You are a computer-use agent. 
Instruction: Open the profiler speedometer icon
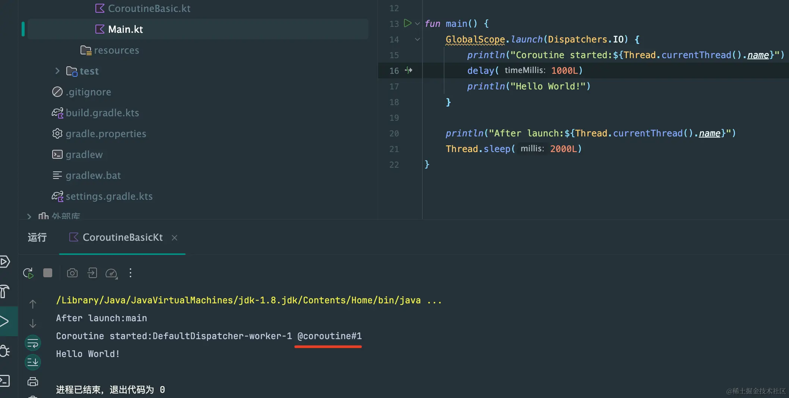pos(111,273)
